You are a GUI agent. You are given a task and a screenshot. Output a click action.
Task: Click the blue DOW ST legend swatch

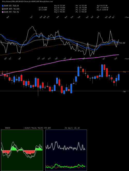click(x=3, y=6)
